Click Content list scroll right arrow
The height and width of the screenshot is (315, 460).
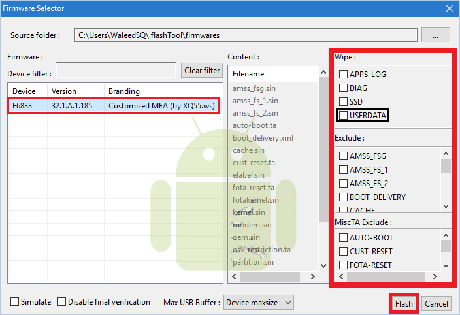[x=313, y=276]
